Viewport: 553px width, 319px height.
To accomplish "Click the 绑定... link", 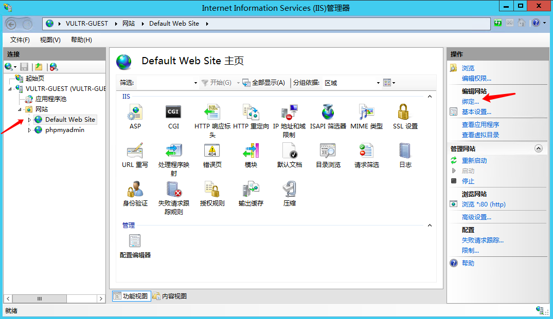I will point(471,102).
